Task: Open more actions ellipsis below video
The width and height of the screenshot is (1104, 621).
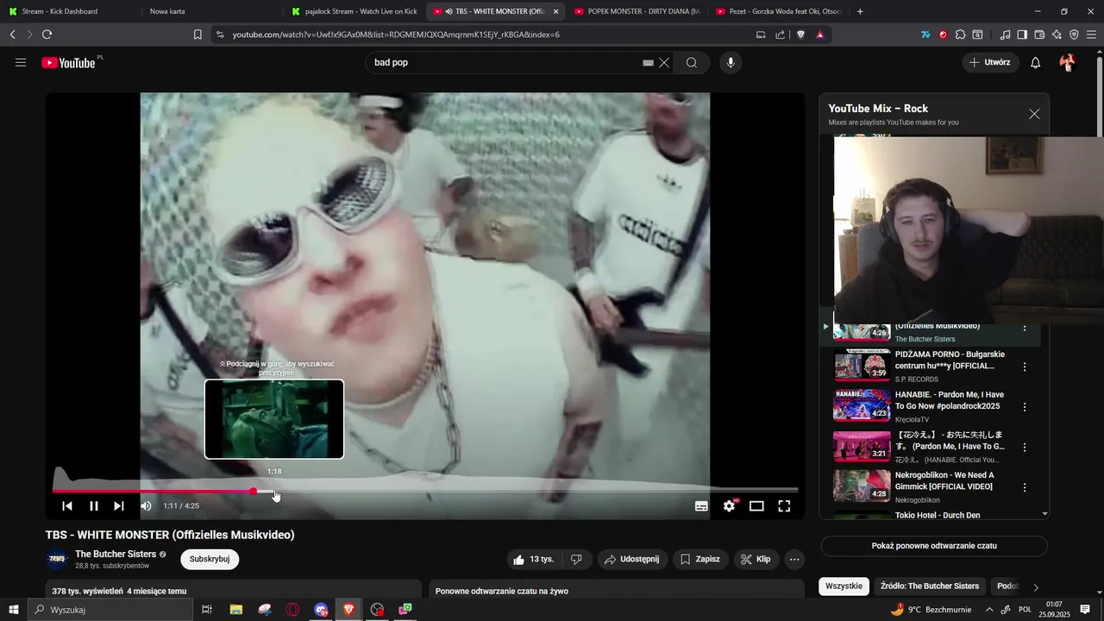Action: point(795,560)
